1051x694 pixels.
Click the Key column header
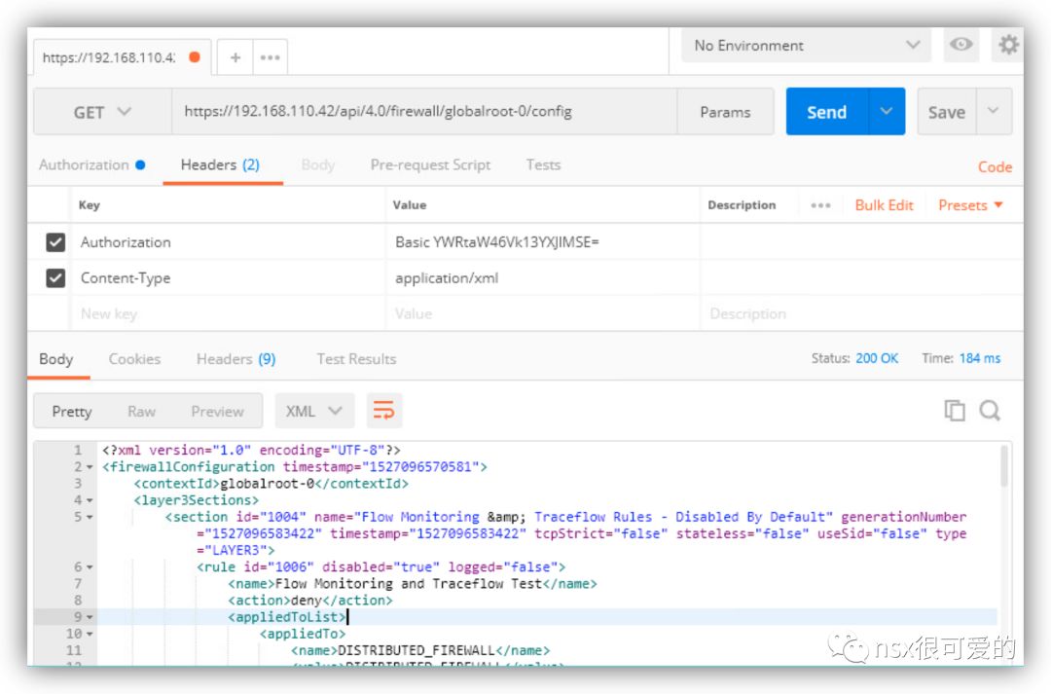pos(90,205)
